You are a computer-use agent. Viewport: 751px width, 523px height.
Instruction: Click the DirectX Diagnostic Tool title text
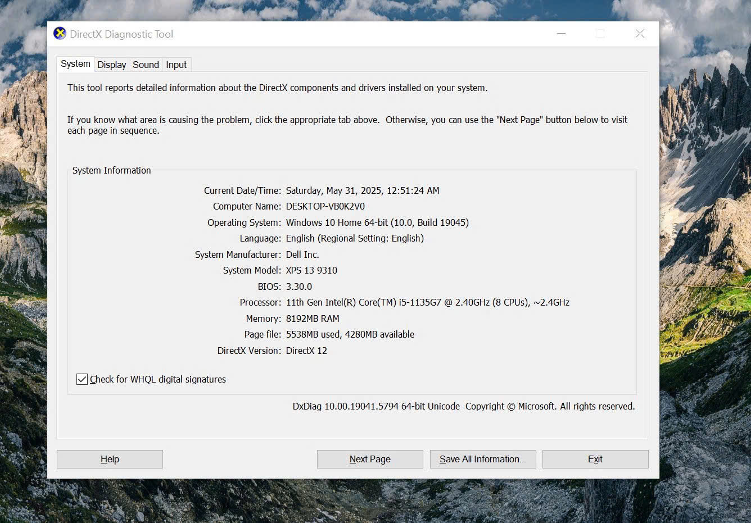121,34
